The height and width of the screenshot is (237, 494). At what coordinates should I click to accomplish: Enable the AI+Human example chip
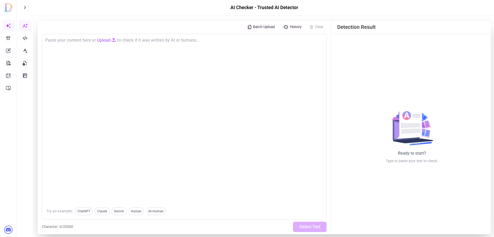tap(155, 211)
